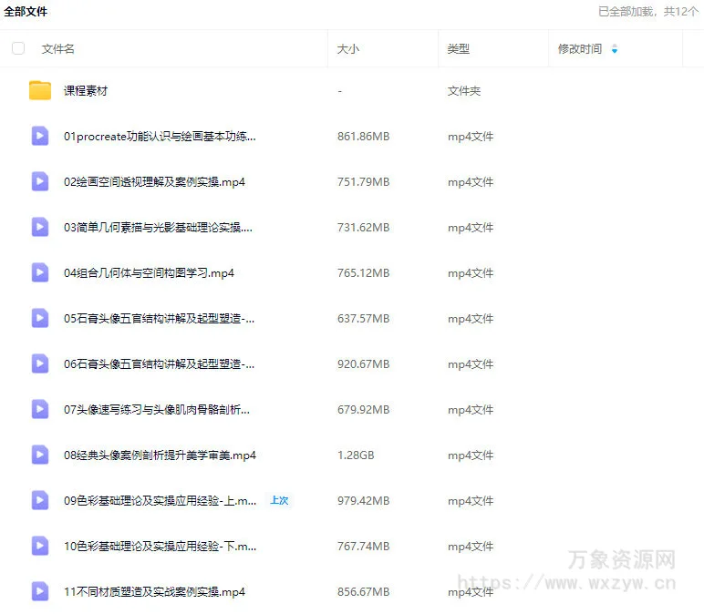Open the 课程素材 folder name link
Viewport: 704px width, 614px height.
click(86, 91)
